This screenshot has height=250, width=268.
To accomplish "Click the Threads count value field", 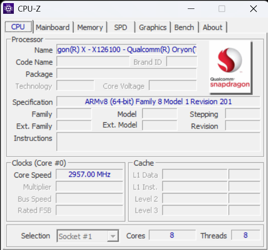I will [246, 235].
